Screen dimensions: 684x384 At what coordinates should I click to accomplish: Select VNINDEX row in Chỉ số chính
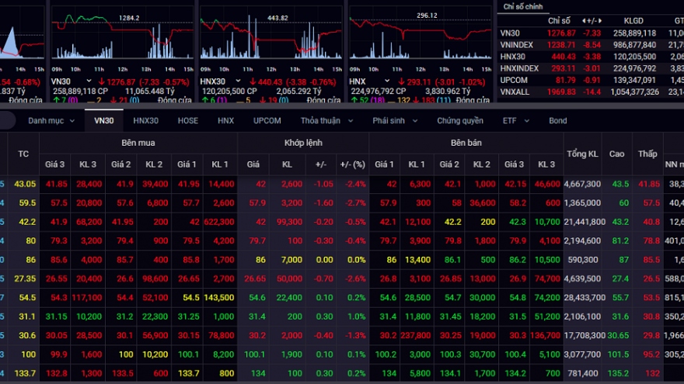(x=591, y=45)
